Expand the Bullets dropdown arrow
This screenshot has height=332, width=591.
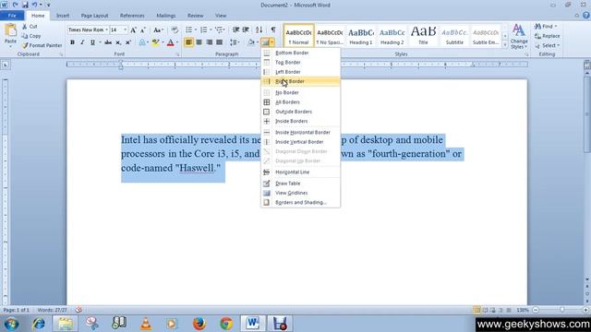tap(196, 30)
